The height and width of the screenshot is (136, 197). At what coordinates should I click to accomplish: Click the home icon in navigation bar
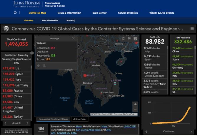(x=15, y=13)
